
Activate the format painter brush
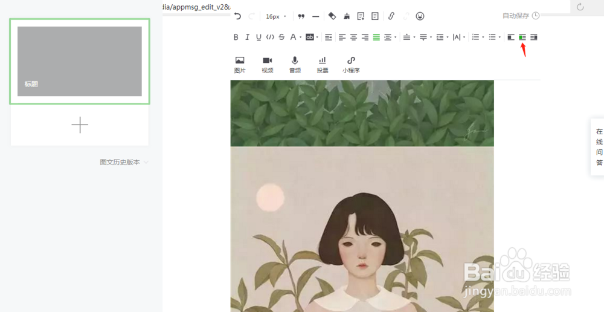coord(347,16)
